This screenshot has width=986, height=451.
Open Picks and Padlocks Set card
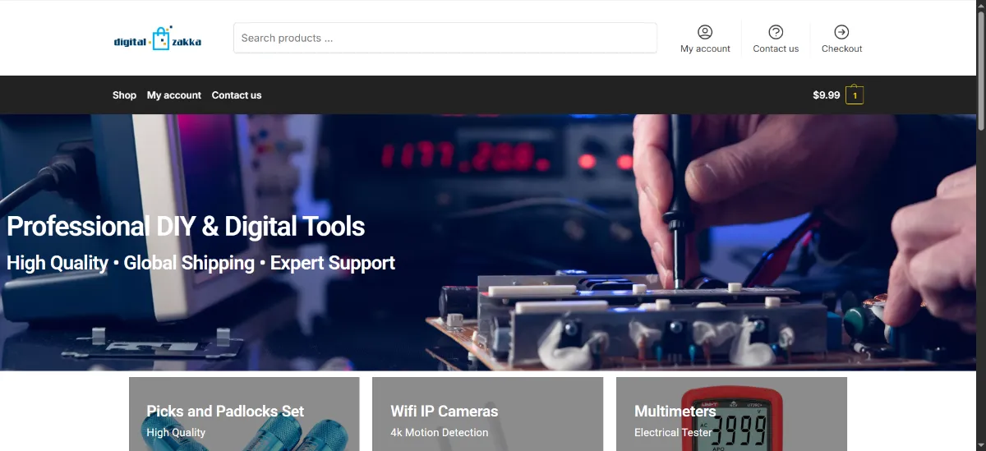tap(244, 414)
